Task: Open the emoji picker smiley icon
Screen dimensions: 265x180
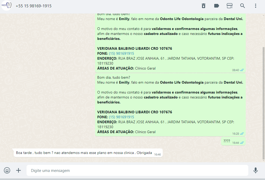Action: tap(7, 170)
